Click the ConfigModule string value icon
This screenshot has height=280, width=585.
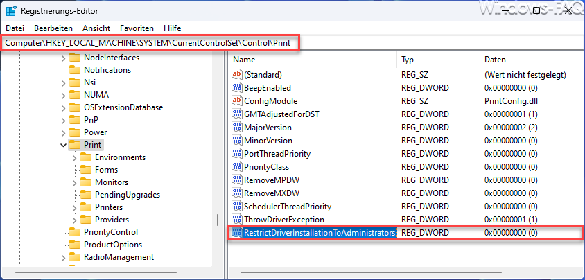tap(237, 100)
